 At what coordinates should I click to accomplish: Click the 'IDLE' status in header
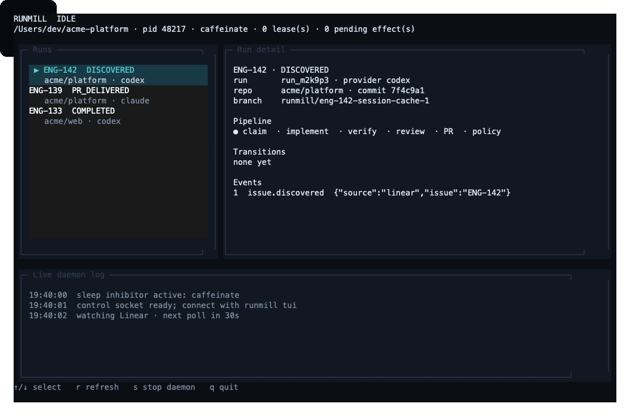pos(66,19)
